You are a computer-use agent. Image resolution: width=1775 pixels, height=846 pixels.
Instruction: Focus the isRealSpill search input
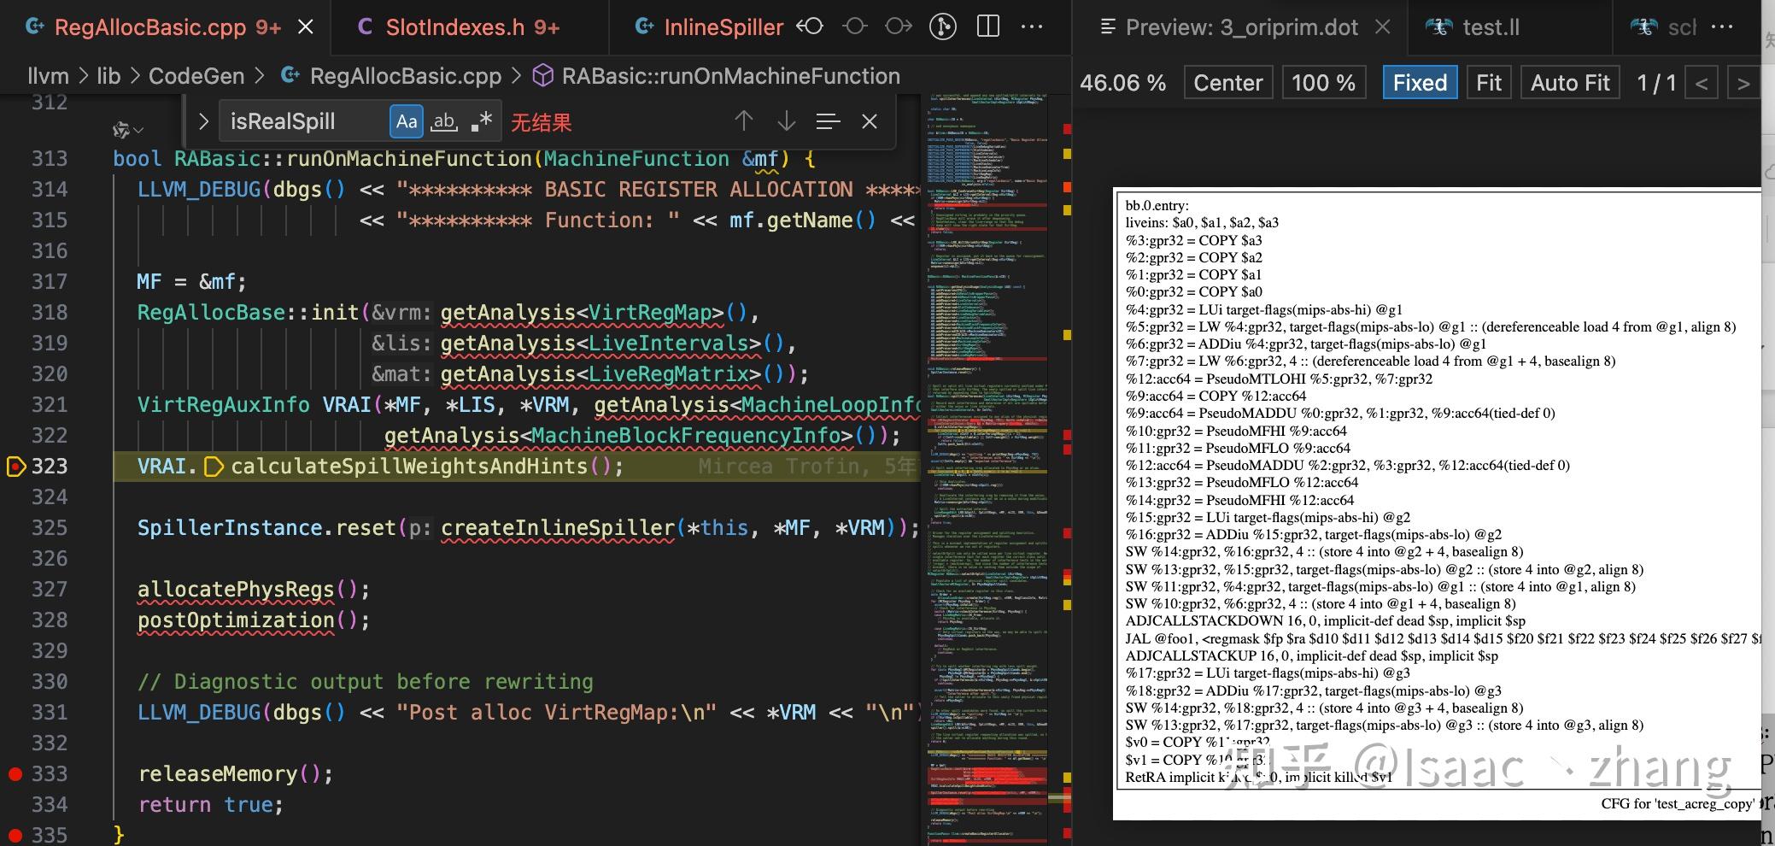point(305,121)
